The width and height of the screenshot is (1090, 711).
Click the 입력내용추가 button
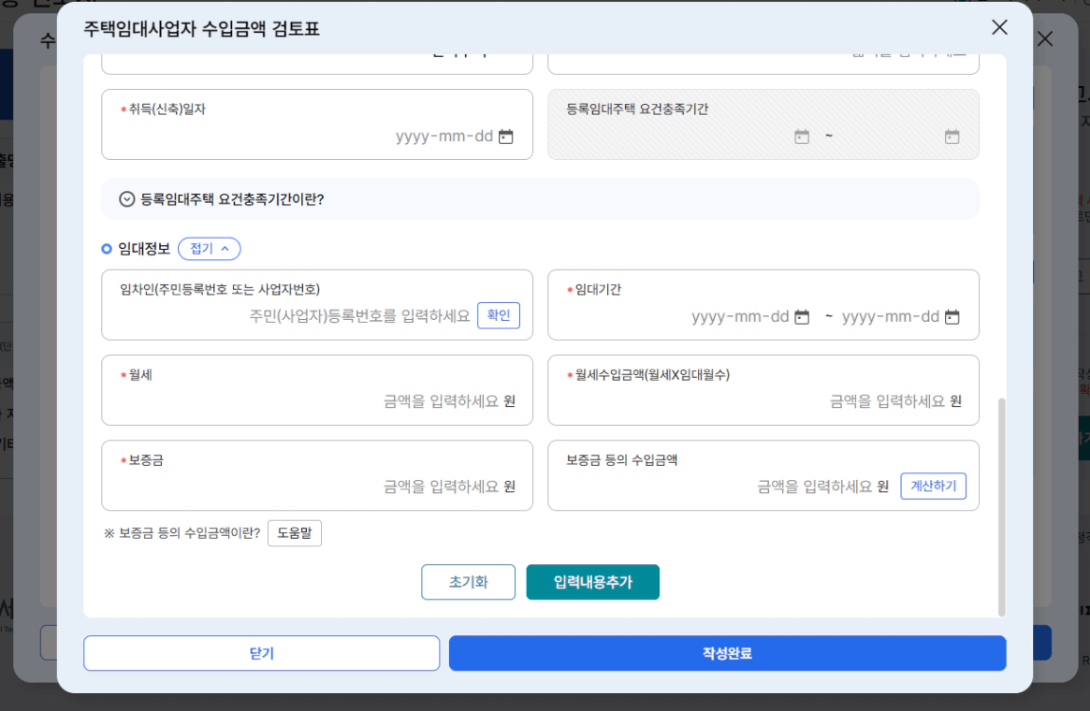tap(592, 582)
